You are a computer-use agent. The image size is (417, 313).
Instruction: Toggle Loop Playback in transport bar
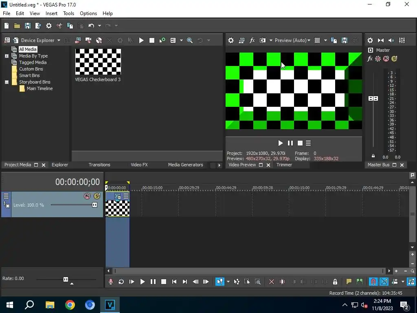(x=121, y=282)
